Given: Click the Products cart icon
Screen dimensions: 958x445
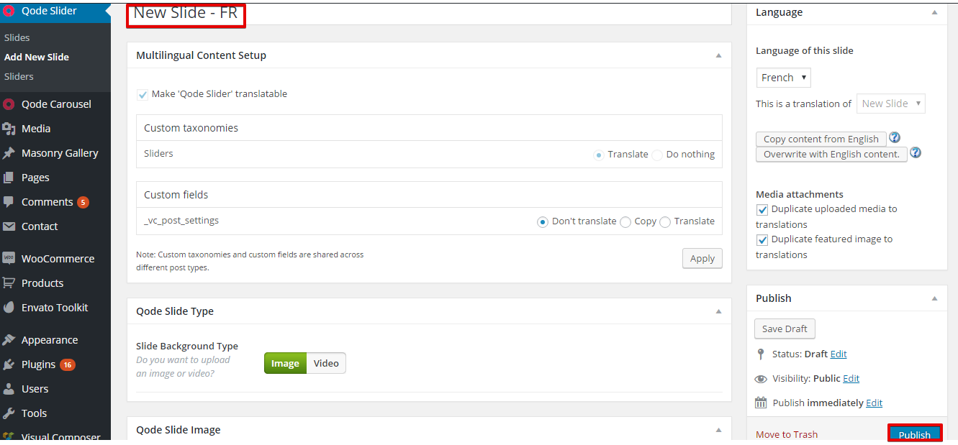Looking at the screenshot, I should coord(9,283).
